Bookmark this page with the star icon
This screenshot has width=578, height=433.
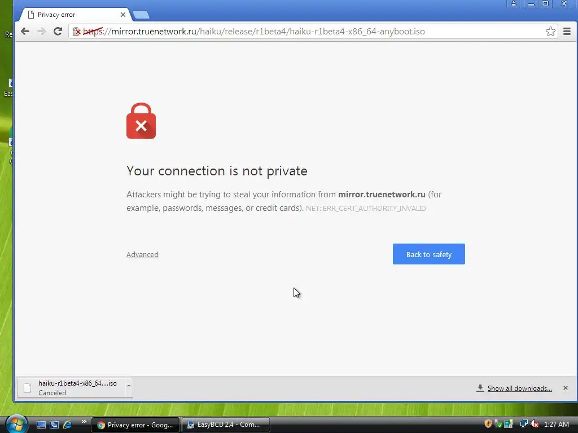[x=550, y=32]
